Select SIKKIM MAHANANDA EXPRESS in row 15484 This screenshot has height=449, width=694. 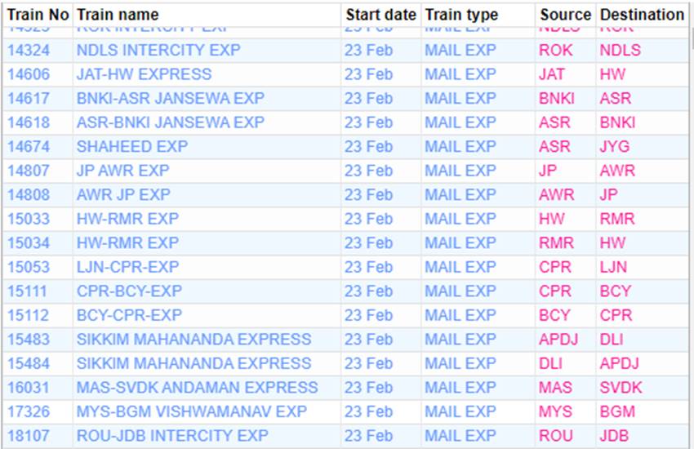click(194, 363)
